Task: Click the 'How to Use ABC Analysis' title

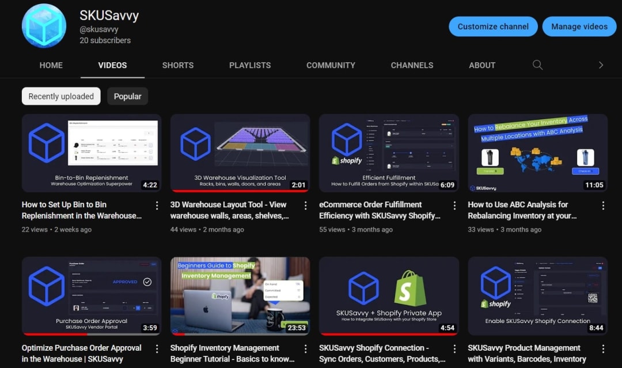Action: (522, 210)
